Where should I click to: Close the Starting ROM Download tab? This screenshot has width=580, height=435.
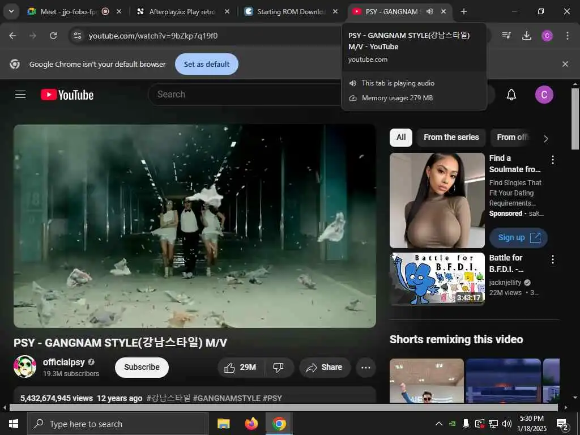tap(335, 11)
